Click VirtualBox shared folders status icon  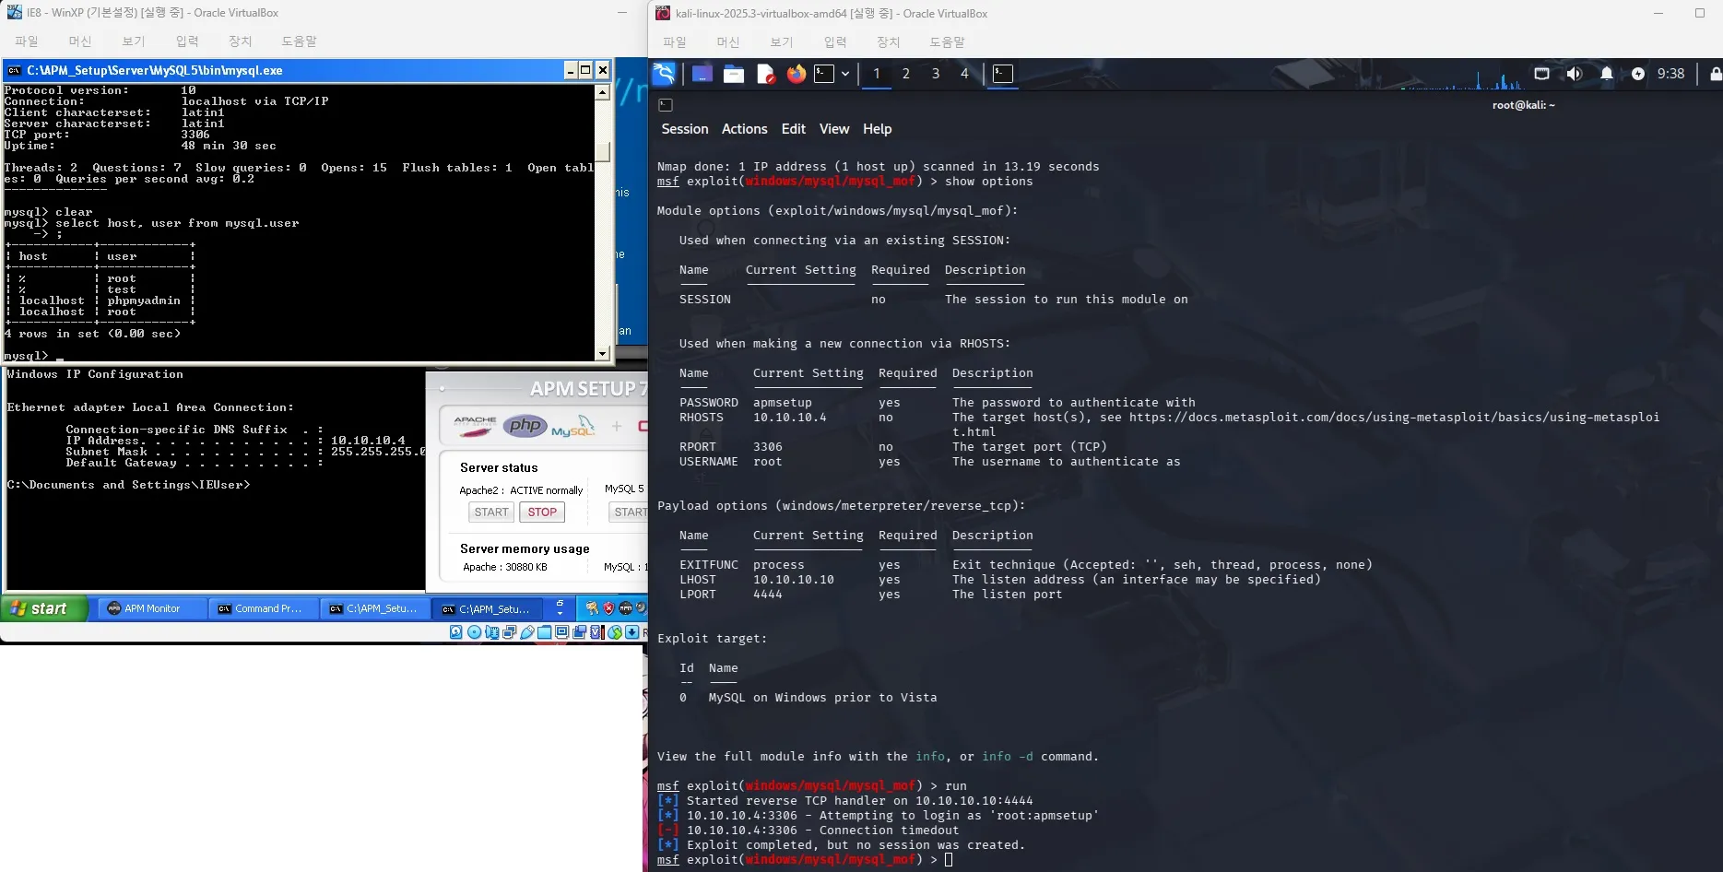(545, 632)
